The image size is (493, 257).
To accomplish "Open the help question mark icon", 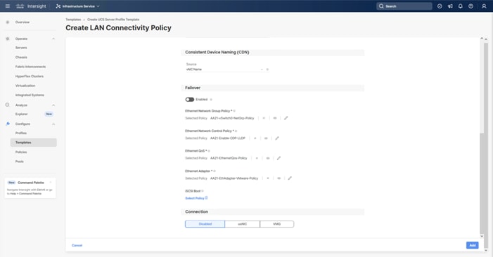I will coord(470,6).
